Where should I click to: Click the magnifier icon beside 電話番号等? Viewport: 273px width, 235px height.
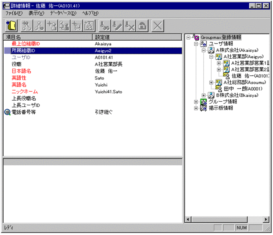click(x=7, y=112)
